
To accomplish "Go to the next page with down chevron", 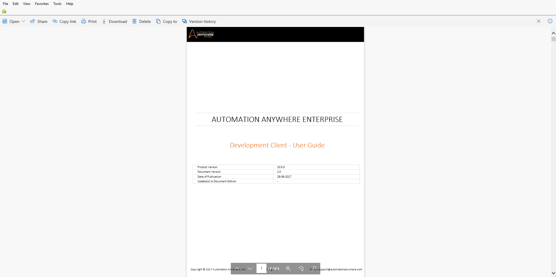I will (x=250, y=269).
